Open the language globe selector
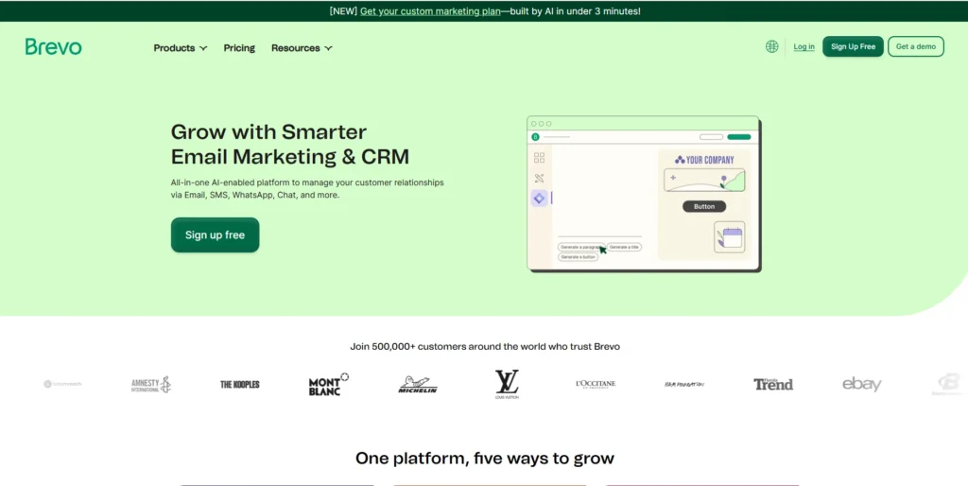The image size is (968, 486). click(771, 46)
